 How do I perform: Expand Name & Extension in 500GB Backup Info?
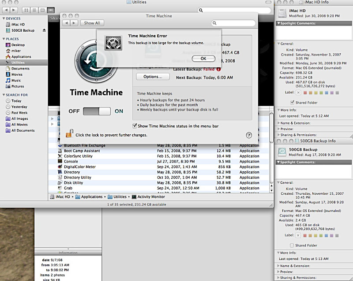[x=278, y=266]
